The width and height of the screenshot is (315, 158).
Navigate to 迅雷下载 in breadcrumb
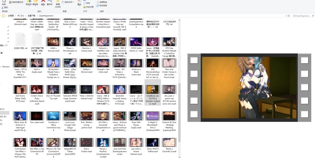(x=31, y=16)
